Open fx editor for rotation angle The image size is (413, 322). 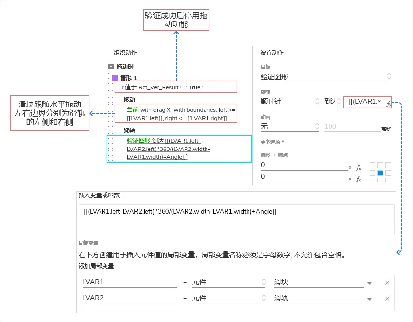coord(389,104)
